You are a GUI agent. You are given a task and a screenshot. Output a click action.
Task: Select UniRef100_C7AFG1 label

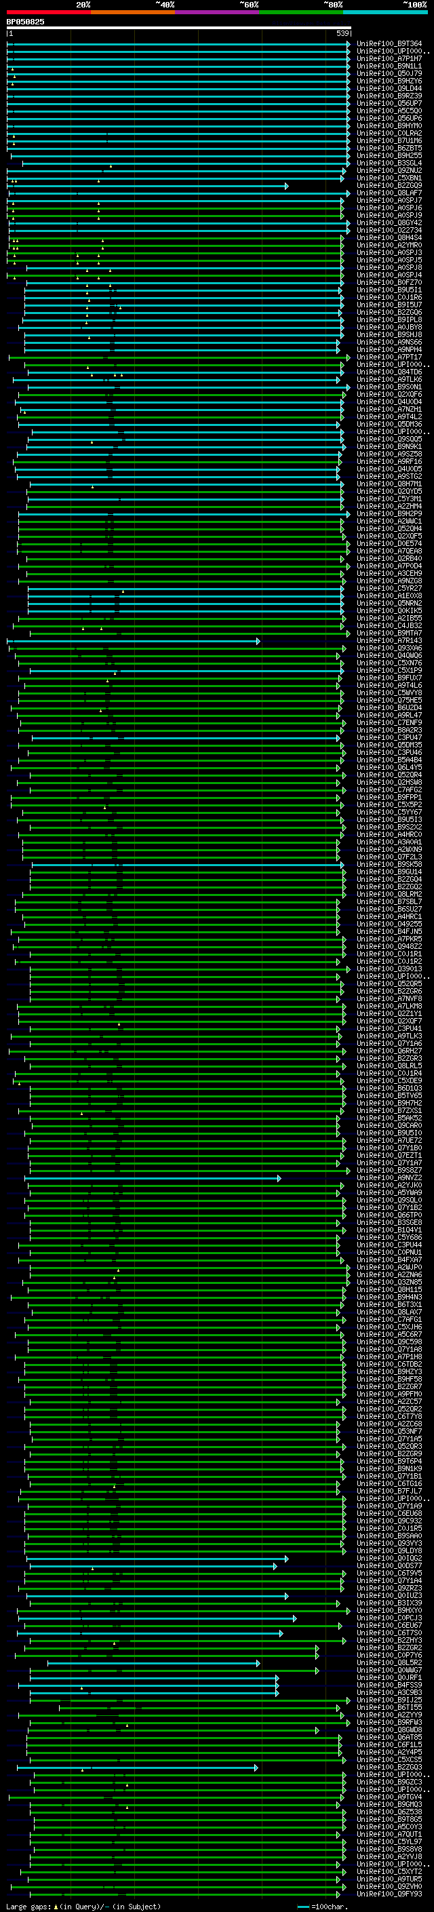(389, 1319)
